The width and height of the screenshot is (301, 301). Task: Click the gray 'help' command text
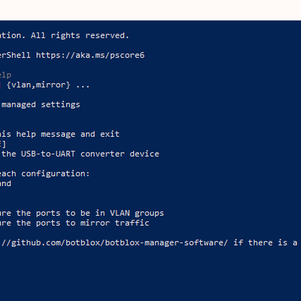click(5, 75)
